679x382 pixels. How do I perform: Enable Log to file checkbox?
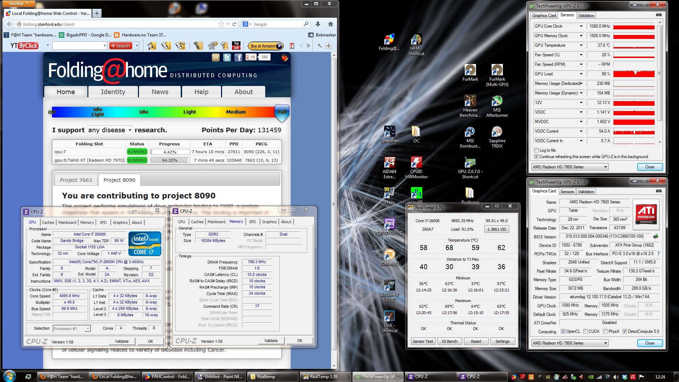pyautogui.click(x=536, y=150)
